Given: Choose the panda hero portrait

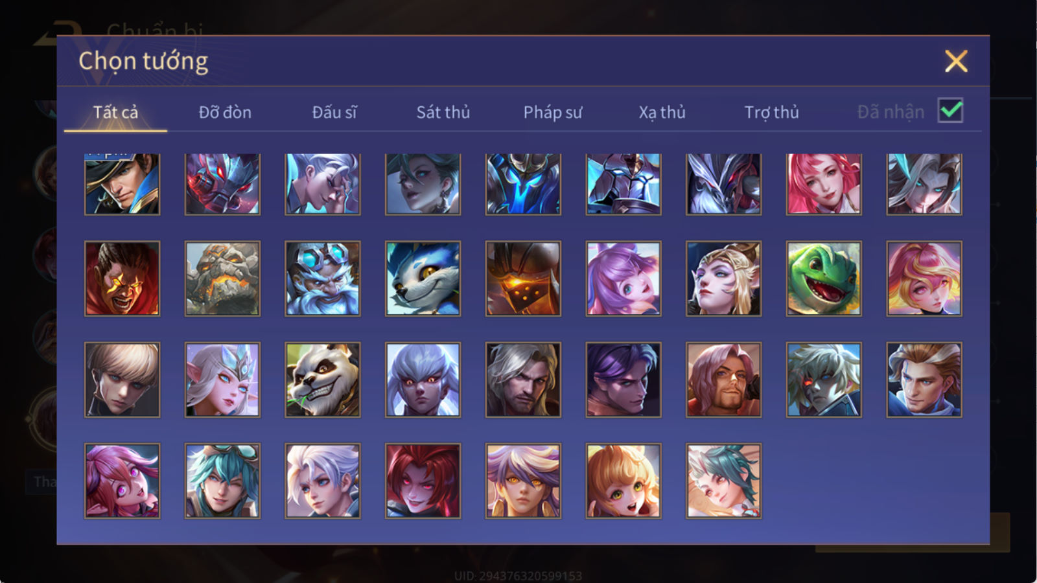Looking at the screenshot, I should [x=323, y=380].
